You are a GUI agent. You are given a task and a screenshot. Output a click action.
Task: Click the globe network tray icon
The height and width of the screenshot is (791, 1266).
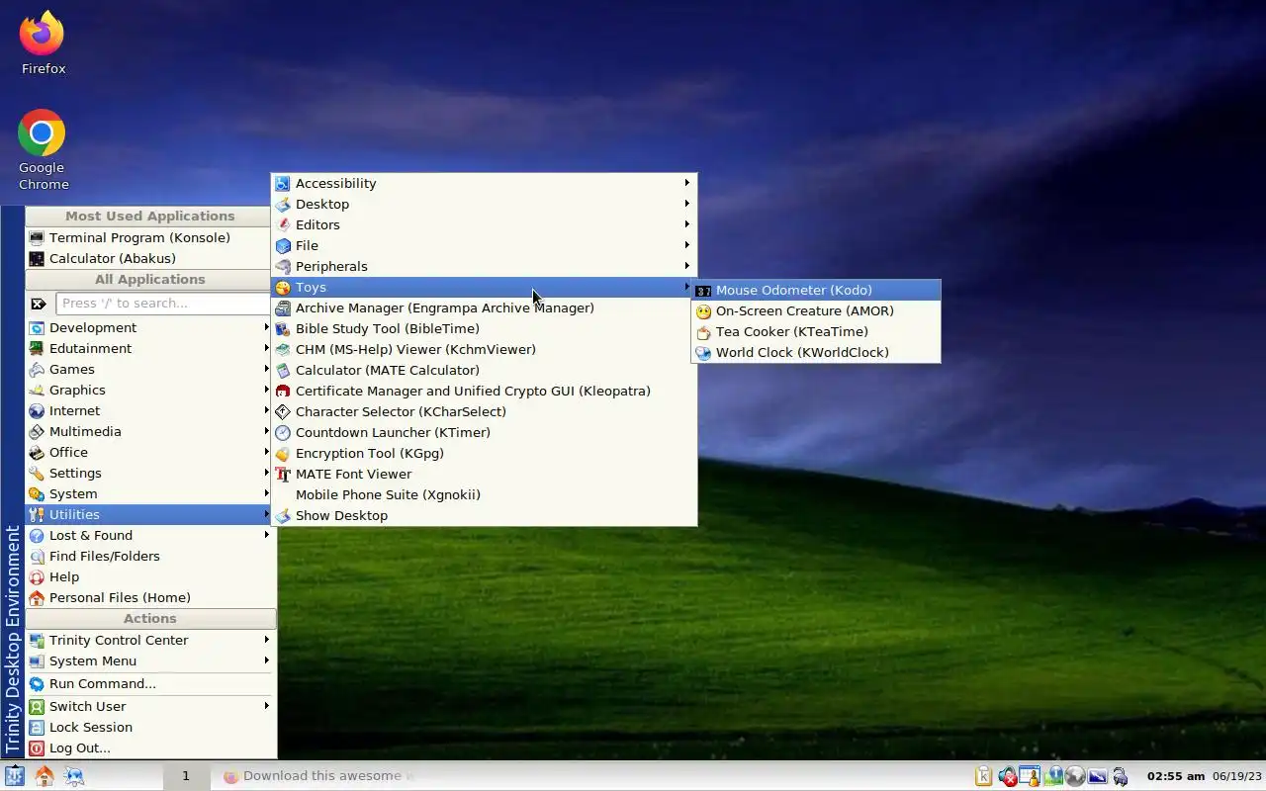1075,776
